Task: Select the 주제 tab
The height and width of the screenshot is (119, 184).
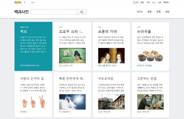Action: 158,12
